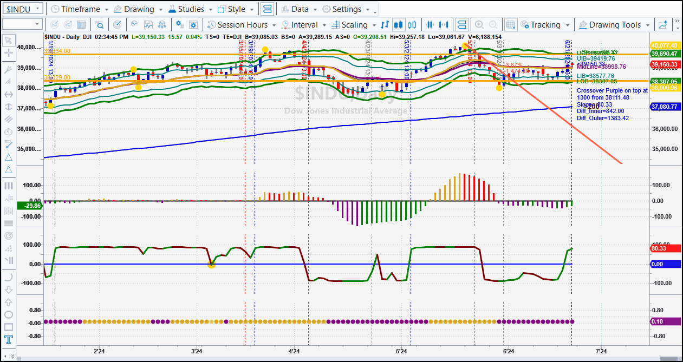Select the down arrow marker tool
The width and height of the screenshot is (683, 362).
[x=9, y=289]
